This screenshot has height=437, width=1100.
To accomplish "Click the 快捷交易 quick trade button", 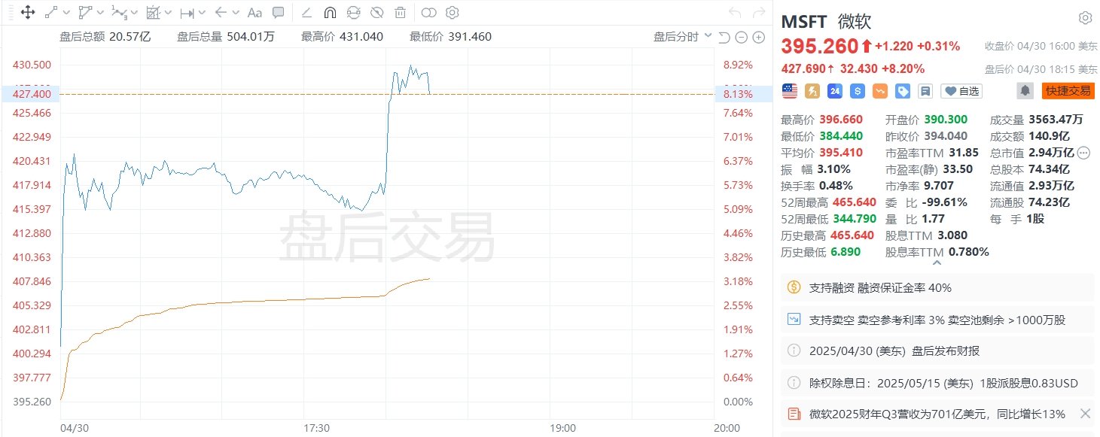I will [1068, 90].
